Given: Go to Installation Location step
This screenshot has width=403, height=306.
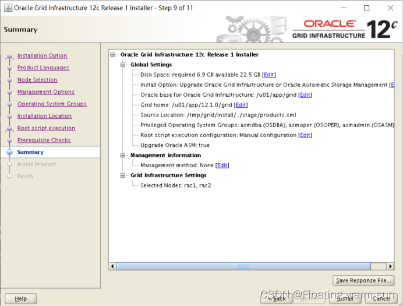Looking at the screenshot, I should pyautogui.click(x=44, y=116).
